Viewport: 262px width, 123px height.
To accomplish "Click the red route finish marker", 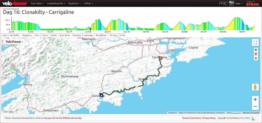I will 161,58.
